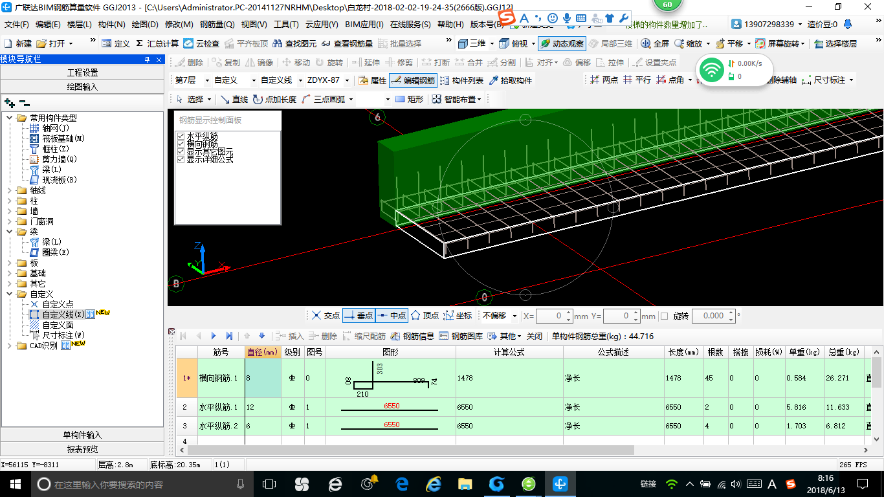This screenshot has width=884, height=497.
Task: Click the rebar table vertical scrollbar
Action: click(877, 372)
